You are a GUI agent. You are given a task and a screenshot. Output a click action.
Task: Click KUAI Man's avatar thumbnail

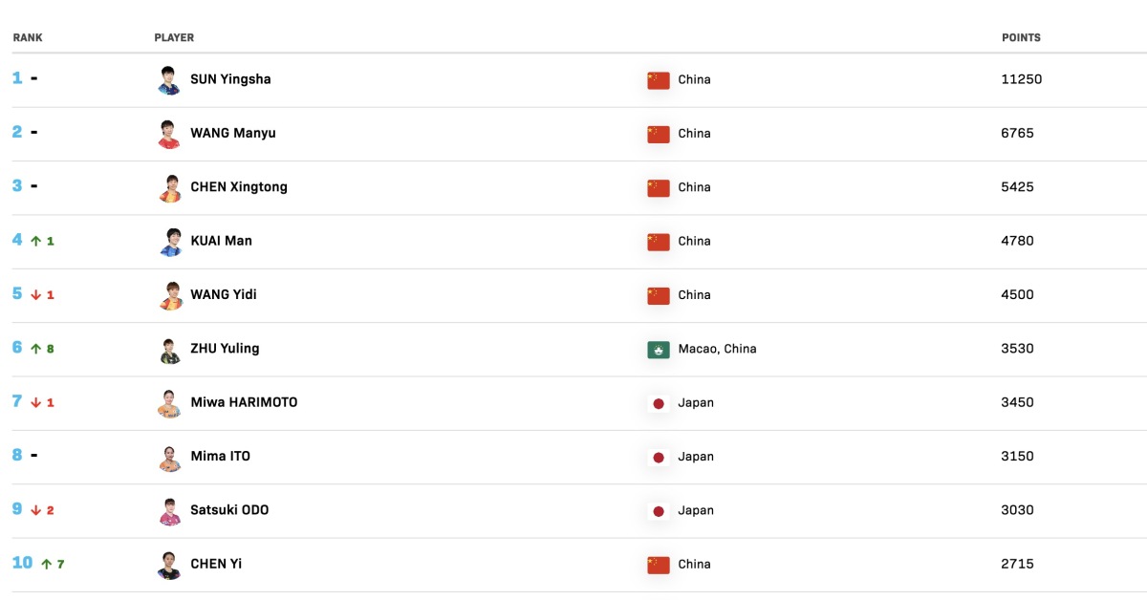click(x=169, y=242)
